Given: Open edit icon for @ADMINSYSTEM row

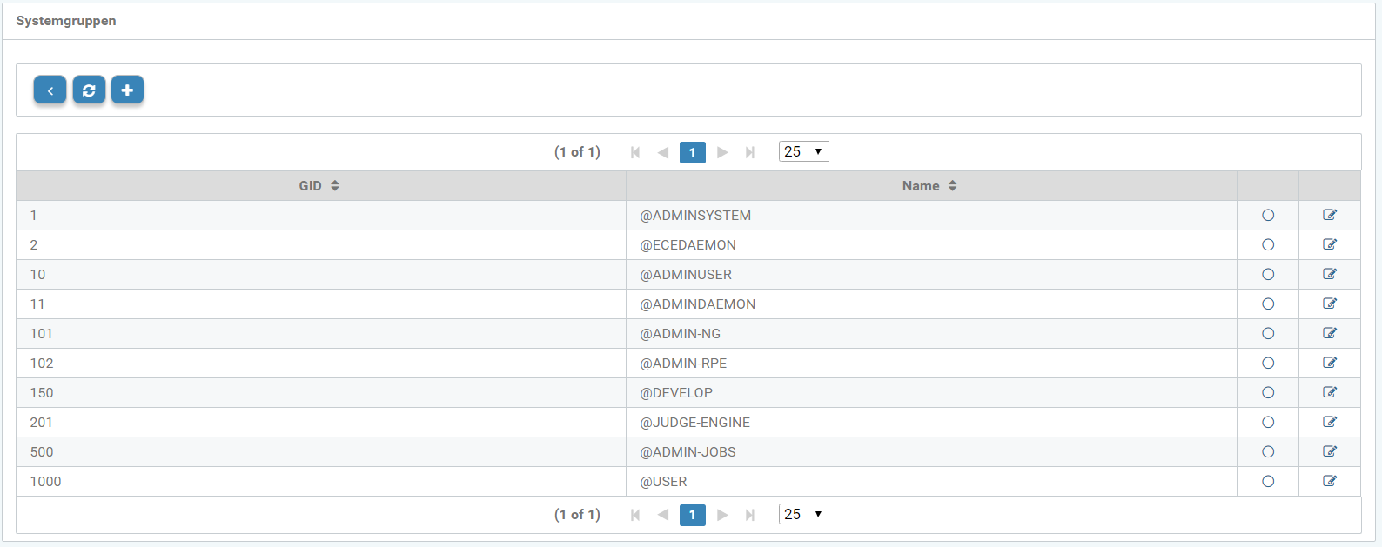Looking at the screenshot, I should 1329,215.
